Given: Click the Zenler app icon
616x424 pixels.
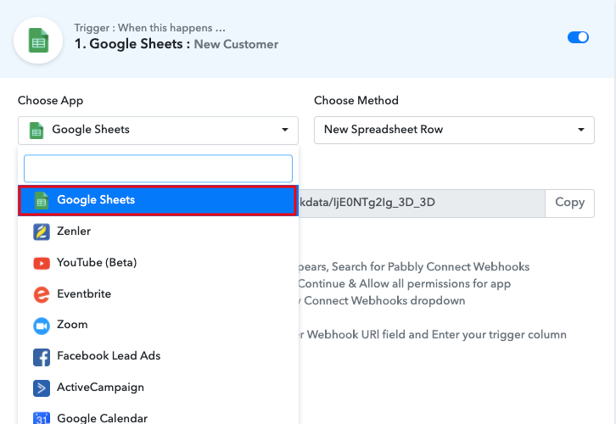Looking at the screenshot, I should pos(42,232).
